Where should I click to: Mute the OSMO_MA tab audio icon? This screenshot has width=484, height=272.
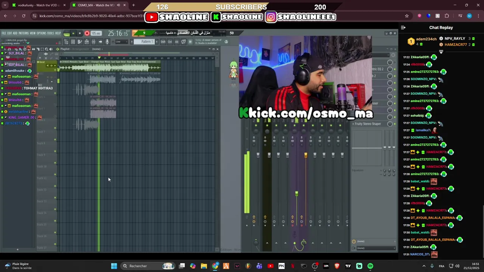119,5
